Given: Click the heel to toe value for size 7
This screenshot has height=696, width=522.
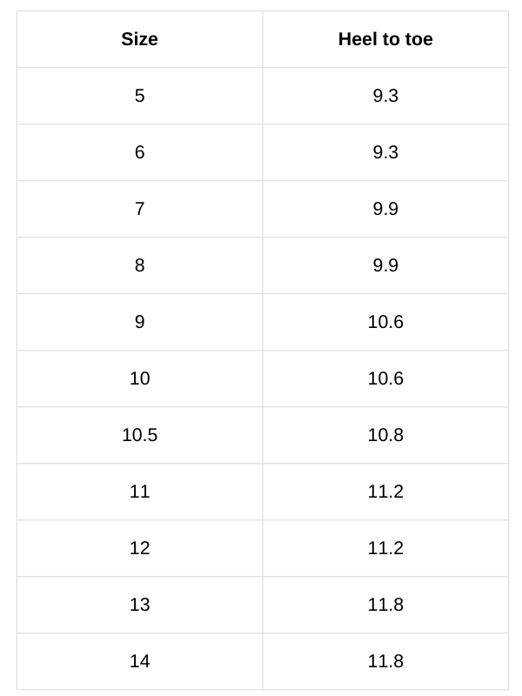Looking at the screenshot, I should click(385, 209).
